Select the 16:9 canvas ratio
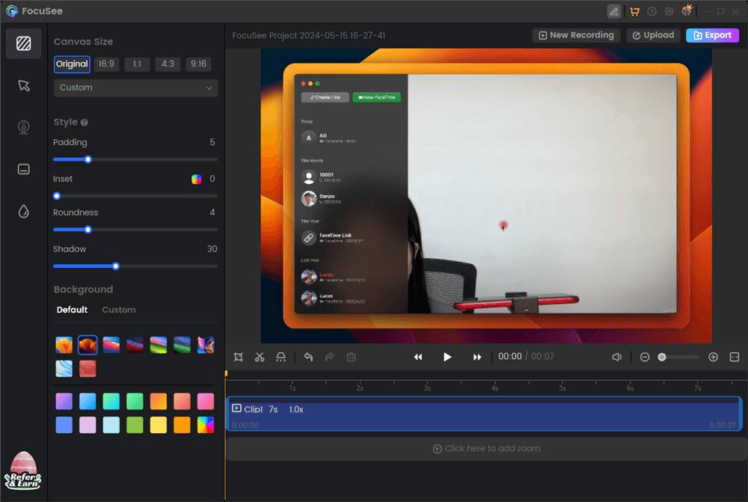 [x=106, y=64]
